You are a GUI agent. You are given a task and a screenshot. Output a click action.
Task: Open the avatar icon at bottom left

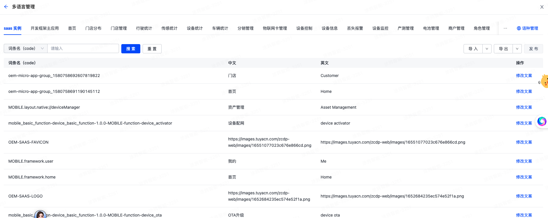pyautogui.click(x=40, y=215)
